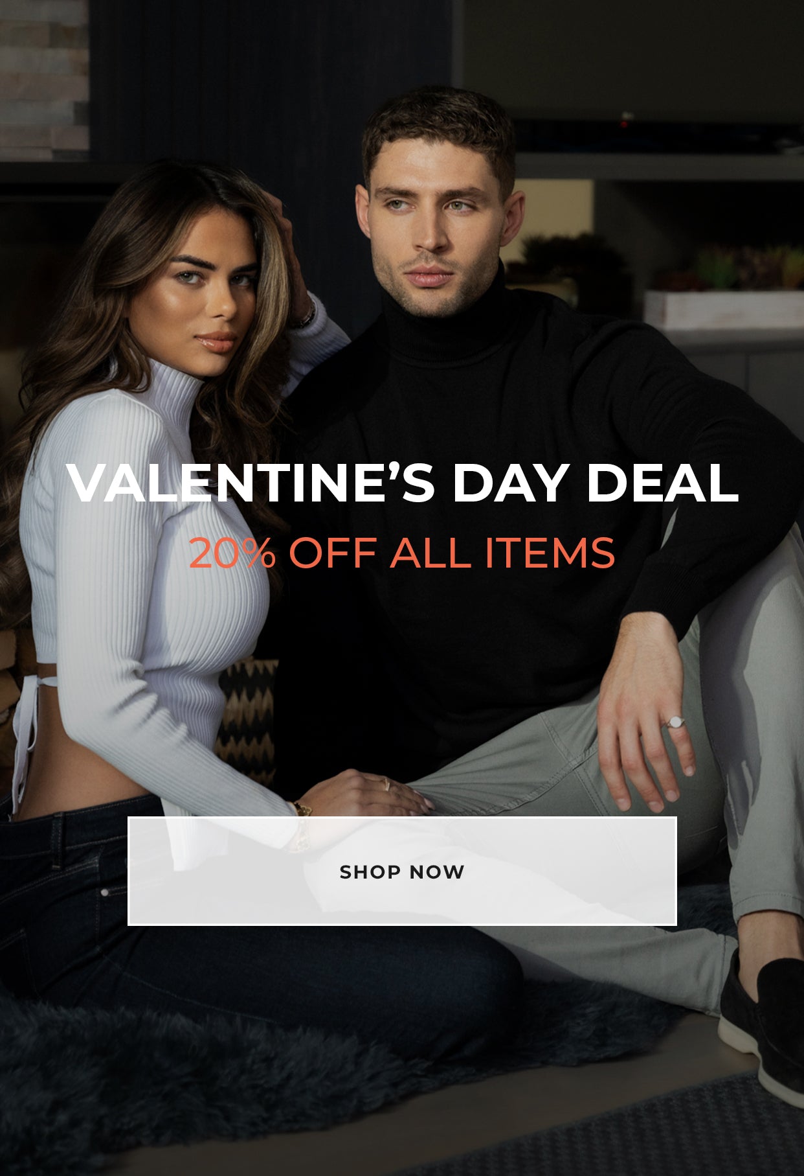Click the white planter box on the shelf

[724, 310]
